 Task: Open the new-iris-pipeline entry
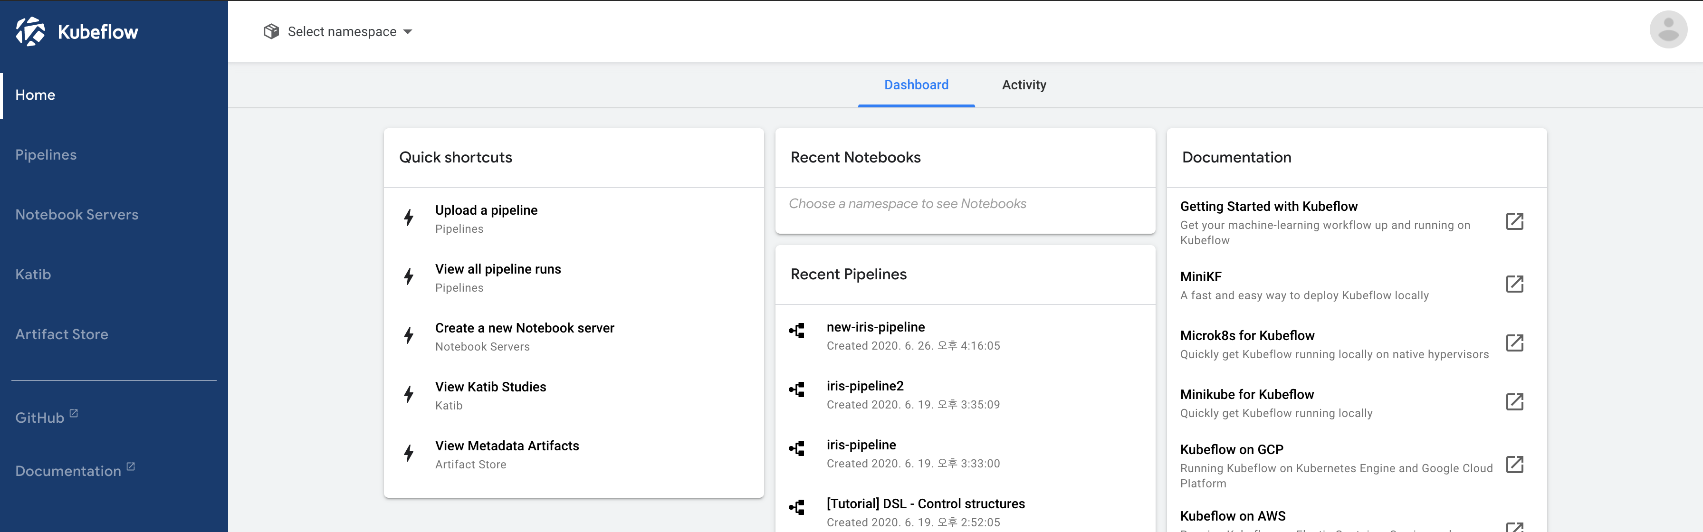(x=965, y=335)
